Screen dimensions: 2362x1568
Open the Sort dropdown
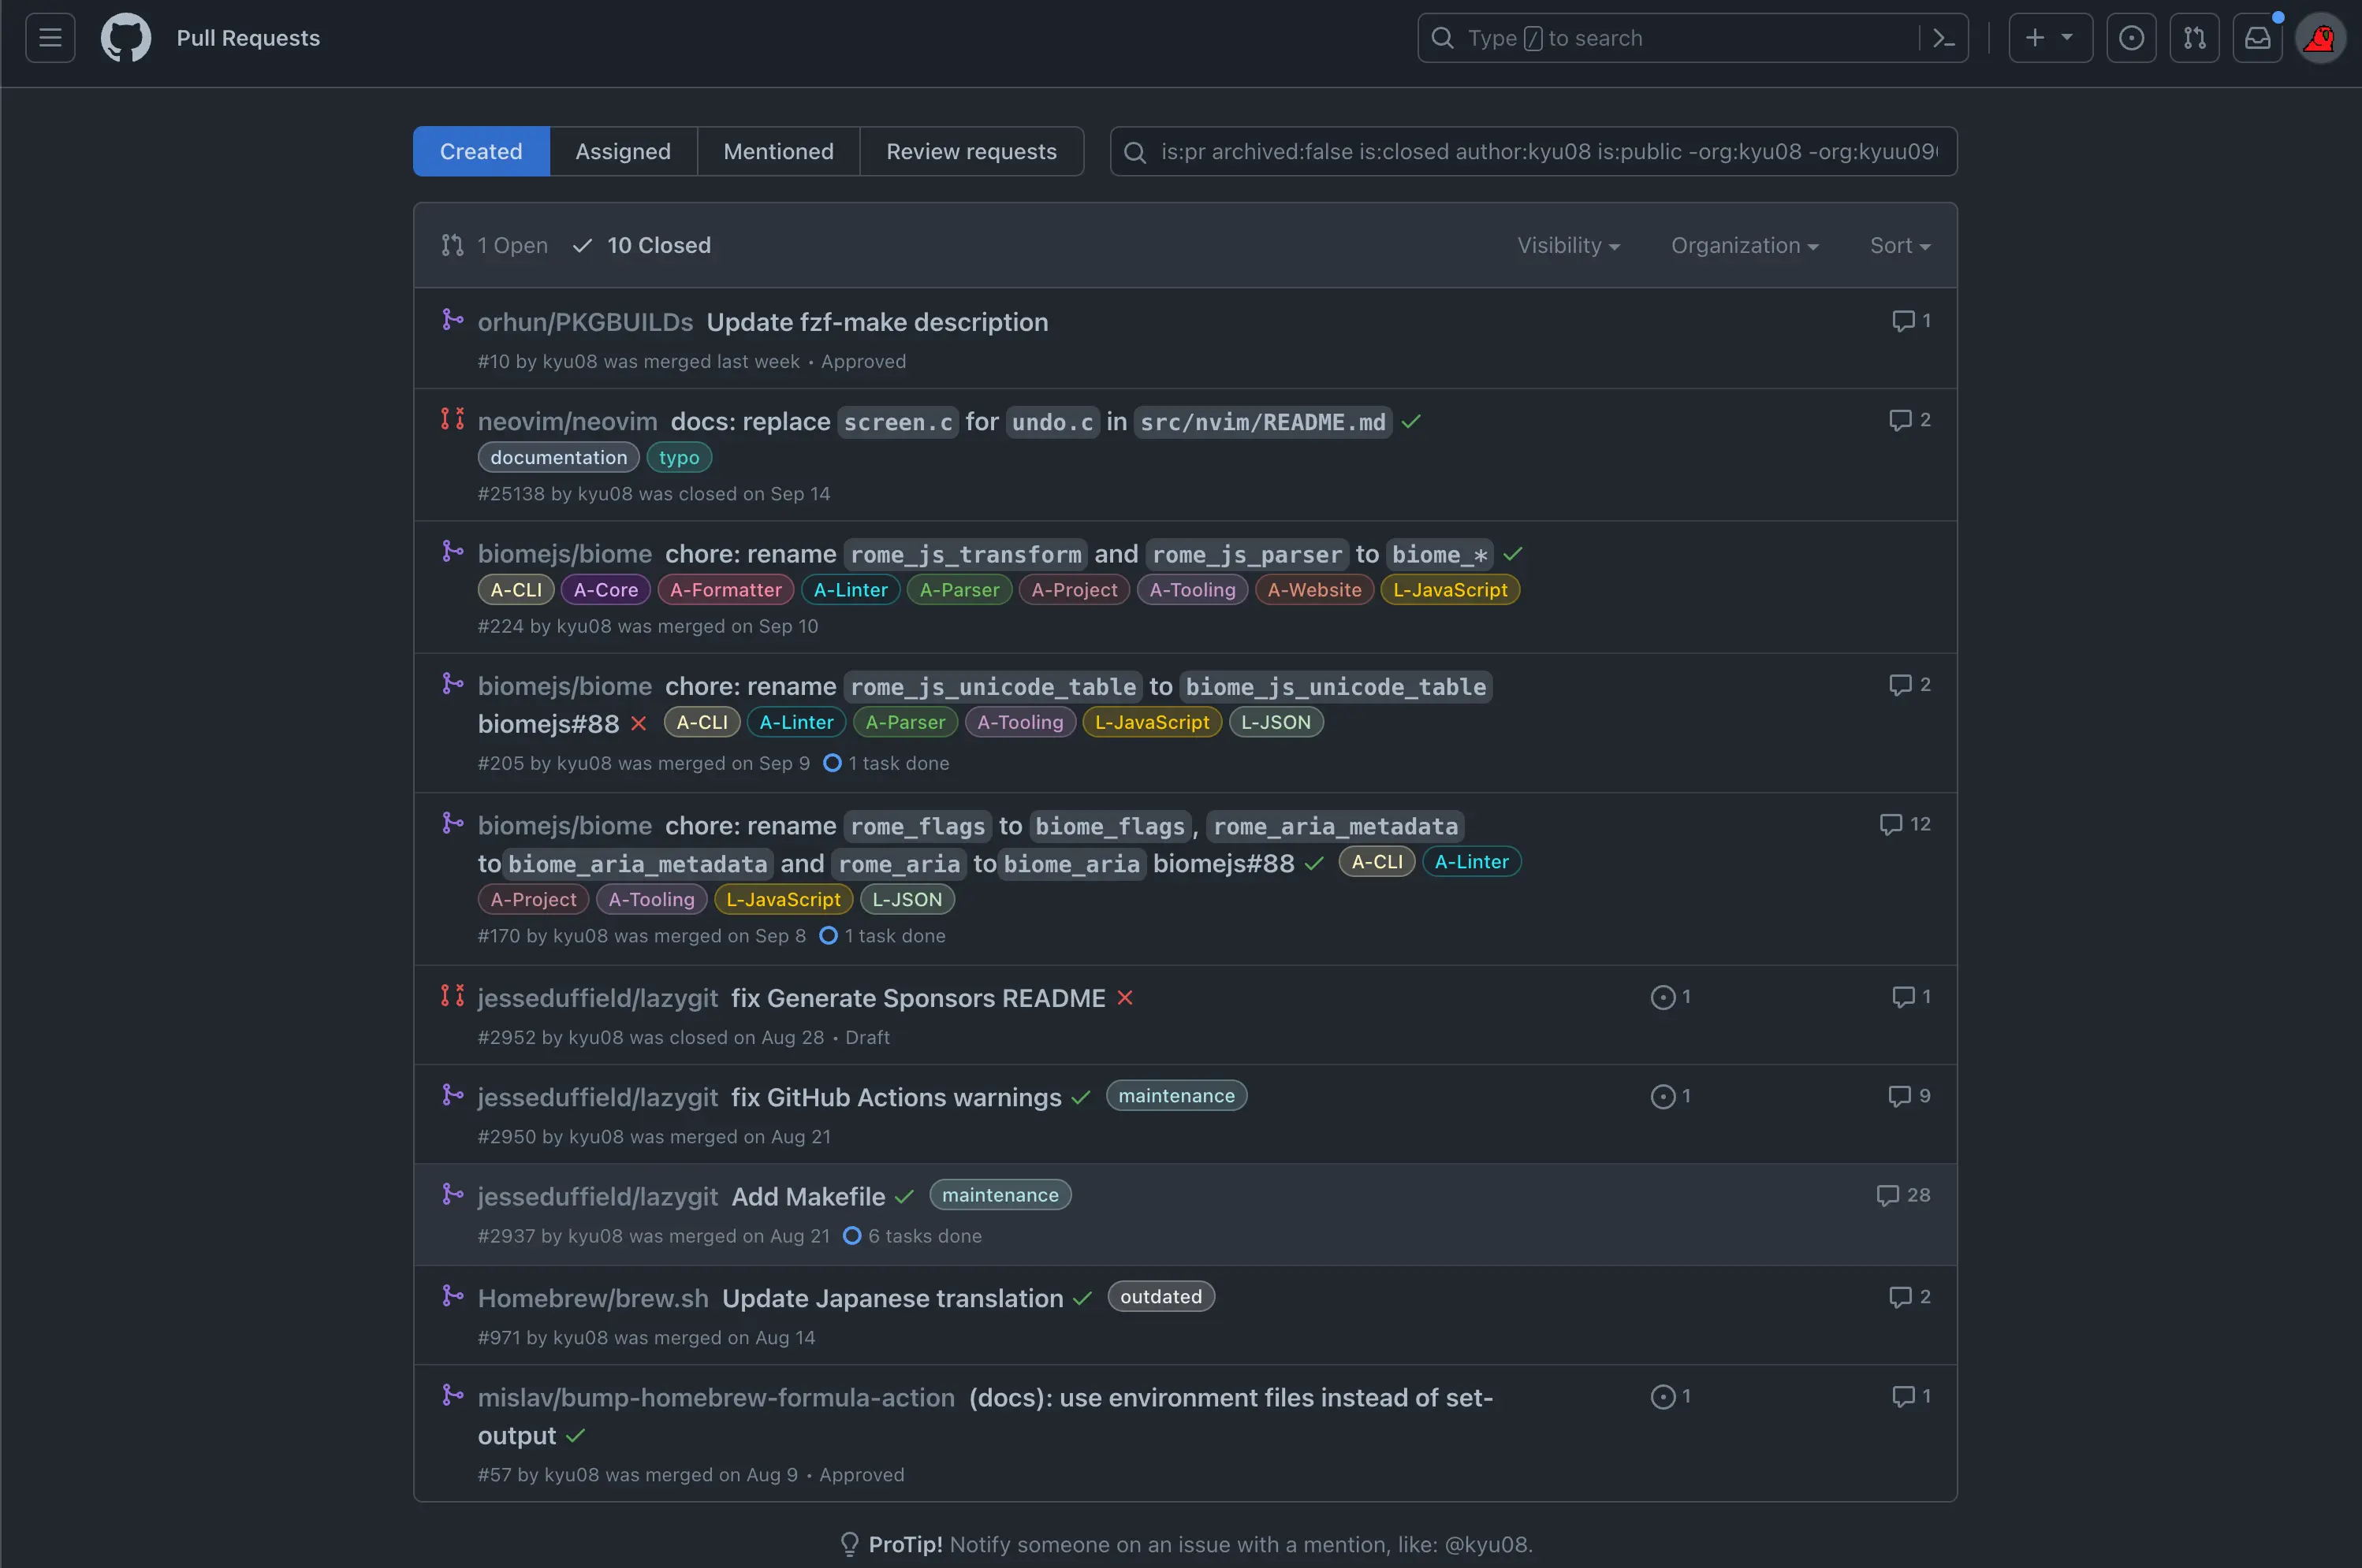coord(1898,245)
